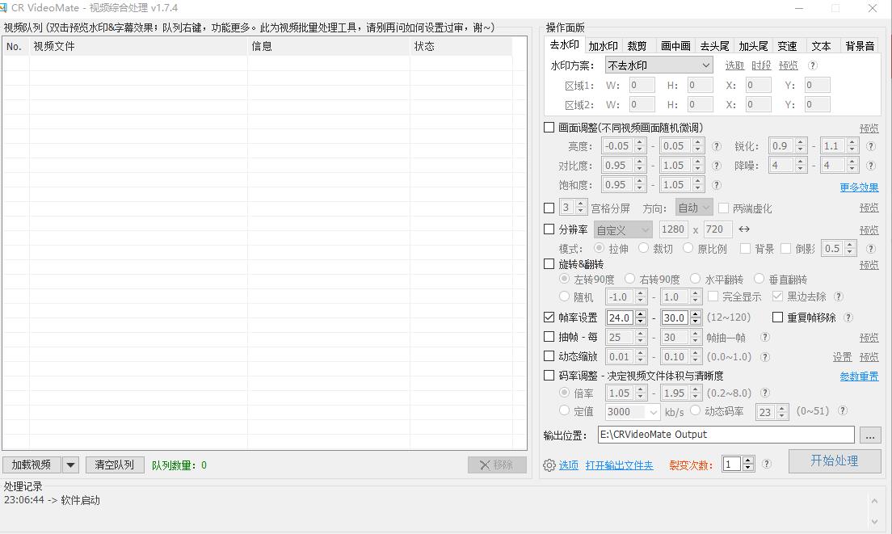Click the app icon in title bar
The width and height of the screenshot is (892, 534).
click(3, 8)
